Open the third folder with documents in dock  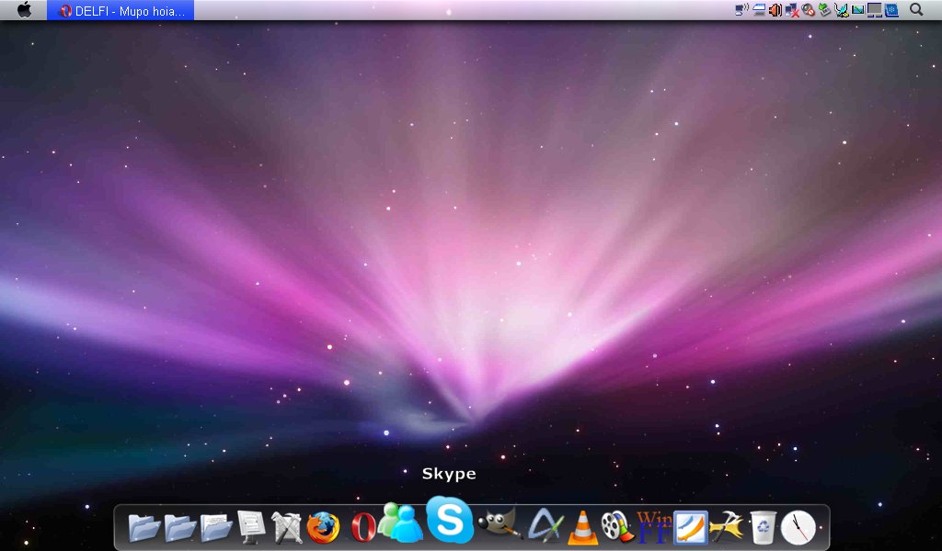pos(217,528)
